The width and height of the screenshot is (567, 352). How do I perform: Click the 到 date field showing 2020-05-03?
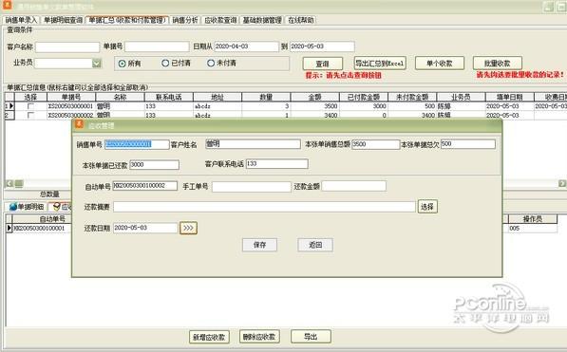tap(322, 46)
